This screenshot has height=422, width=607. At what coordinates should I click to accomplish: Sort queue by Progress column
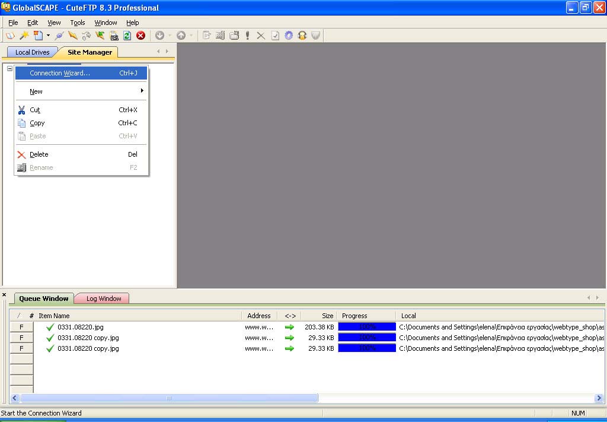coord(366,316)
